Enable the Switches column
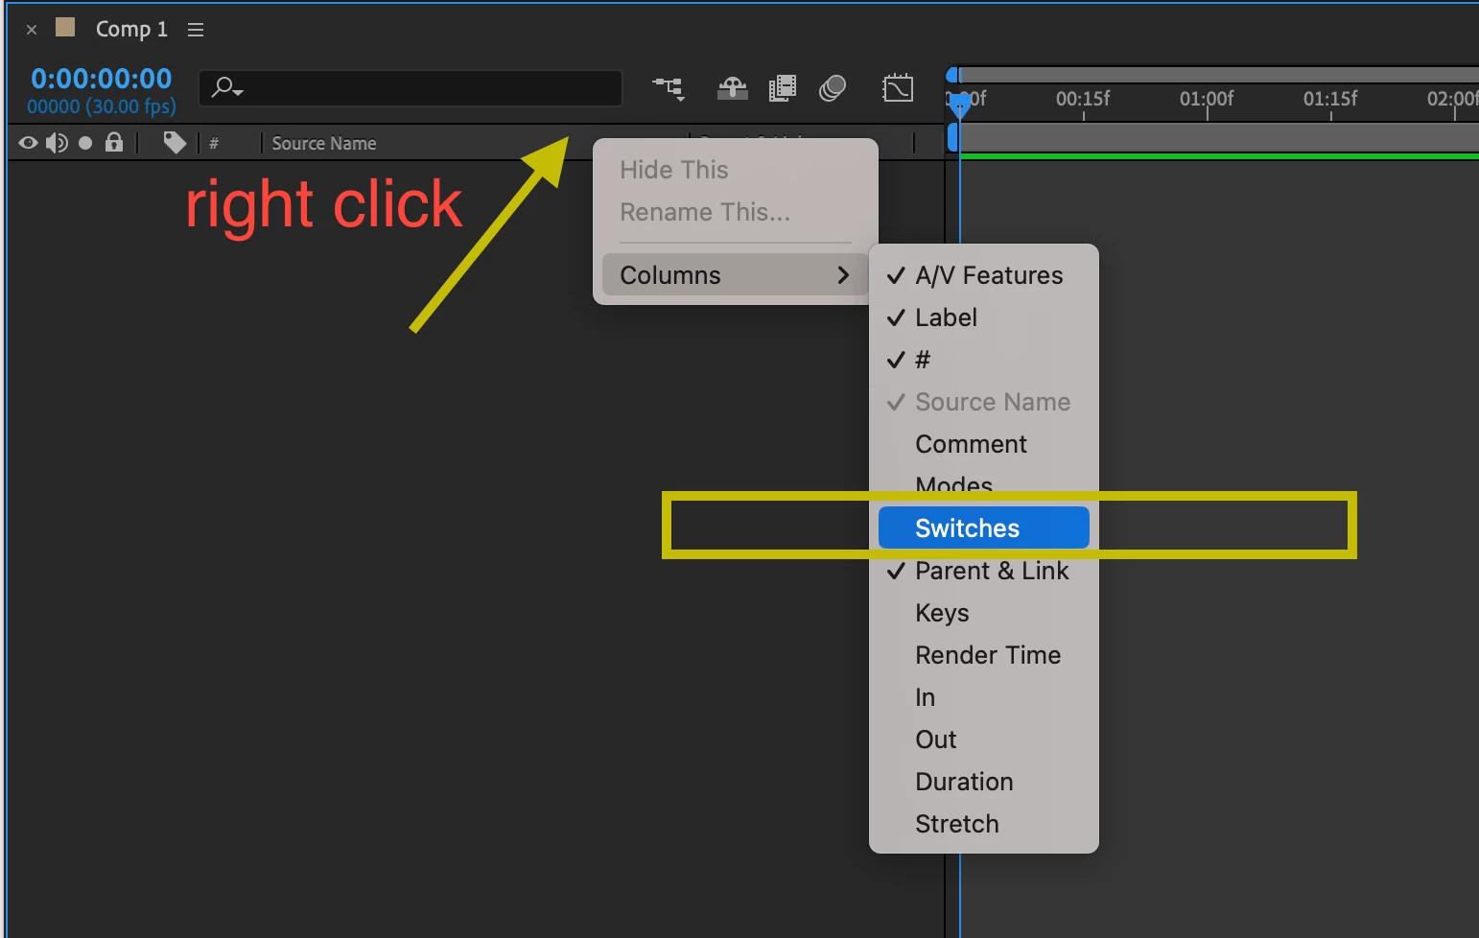The height and width of the screenshot is (938, 1479). tap(984, 528)
